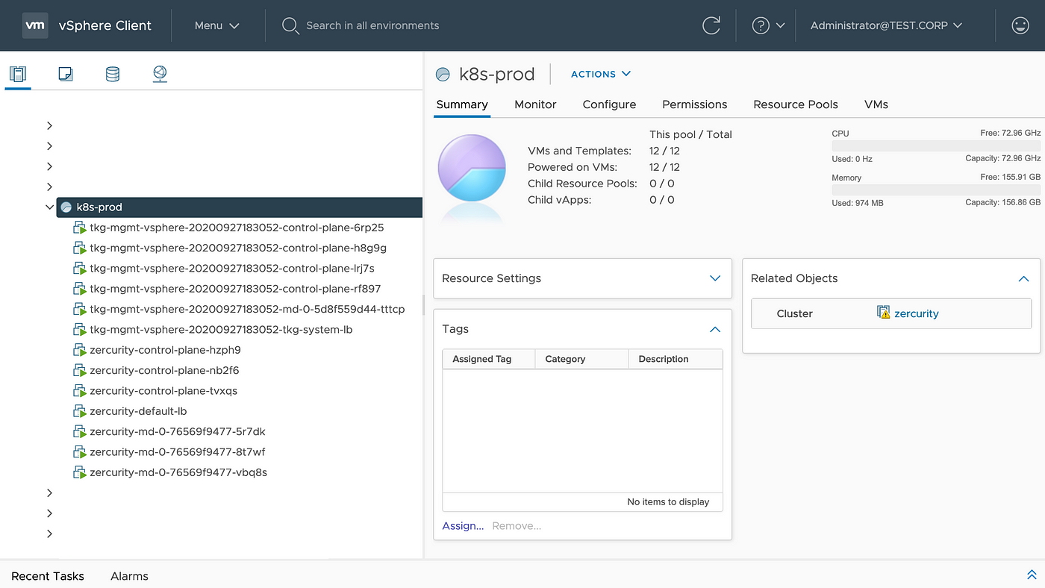Screen dimensions: 1045x588
Task: Expand the last collapsed tree node at bottom
Action: click(x=49, y=534)
